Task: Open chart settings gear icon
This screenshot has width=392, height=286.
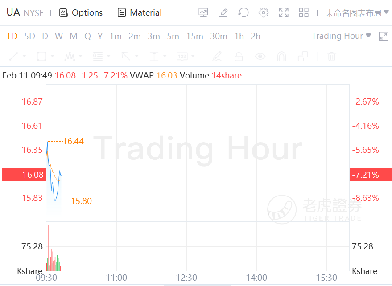Action: point(264,13)
